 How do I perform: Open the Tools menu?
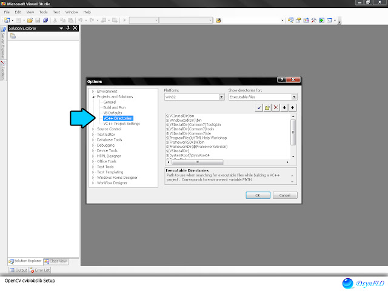click(x=43, y=12)
